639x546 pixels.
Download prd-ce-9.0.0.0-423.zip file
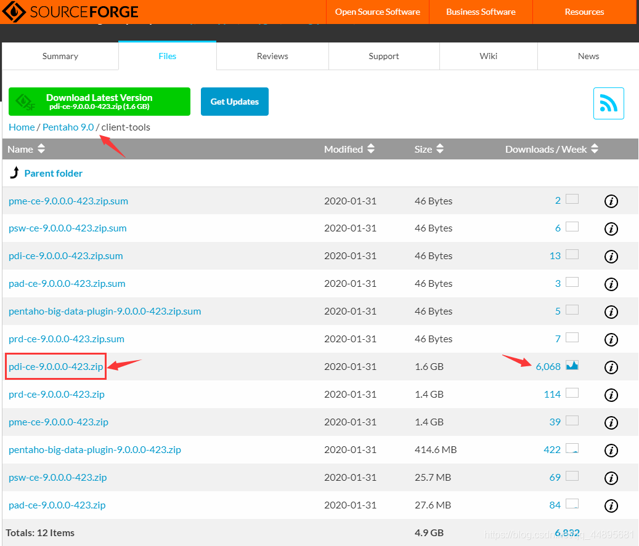pyautogui.click(x=57, y=394)
